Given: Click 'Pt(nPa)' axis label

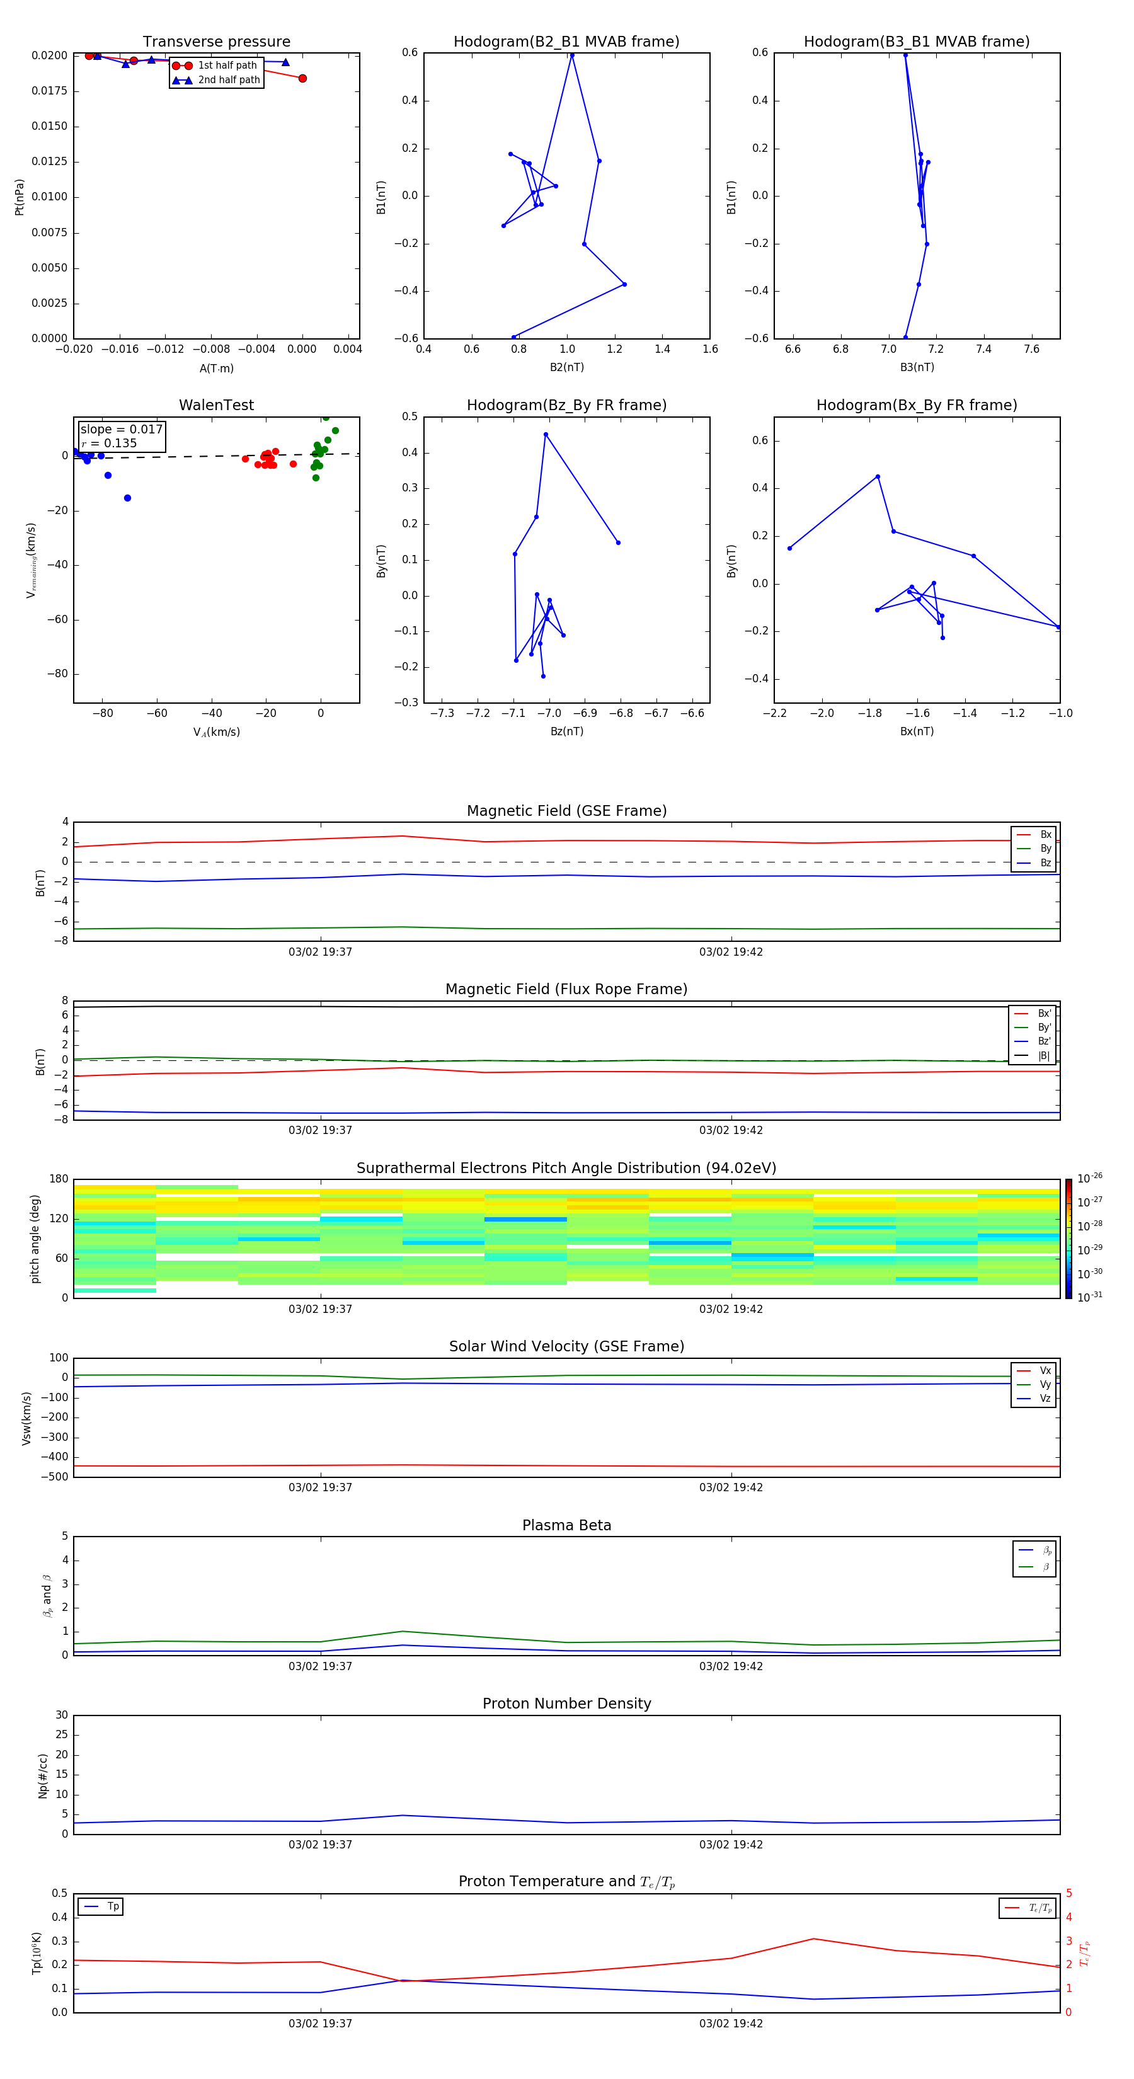Looking at the screenshot, I should point(20,197).
